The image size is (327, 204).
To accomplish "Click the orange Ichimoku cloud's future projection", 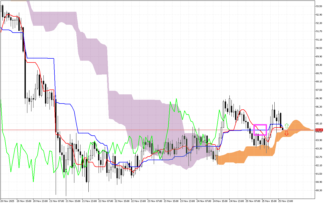I will coord(296,126).
